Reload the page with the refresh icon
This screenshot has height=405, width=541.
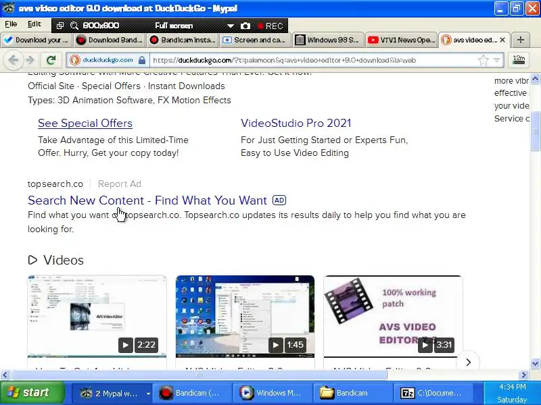[51, 60]
